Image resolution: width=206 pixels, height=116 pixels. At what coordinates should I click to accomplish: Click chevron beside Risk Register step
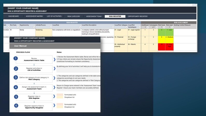(54, 96)
